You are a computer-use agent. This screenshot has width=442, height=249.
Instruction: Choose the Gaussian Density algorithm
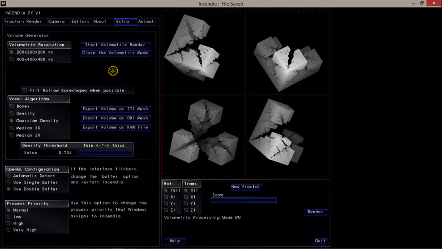[x=12, y=121]
